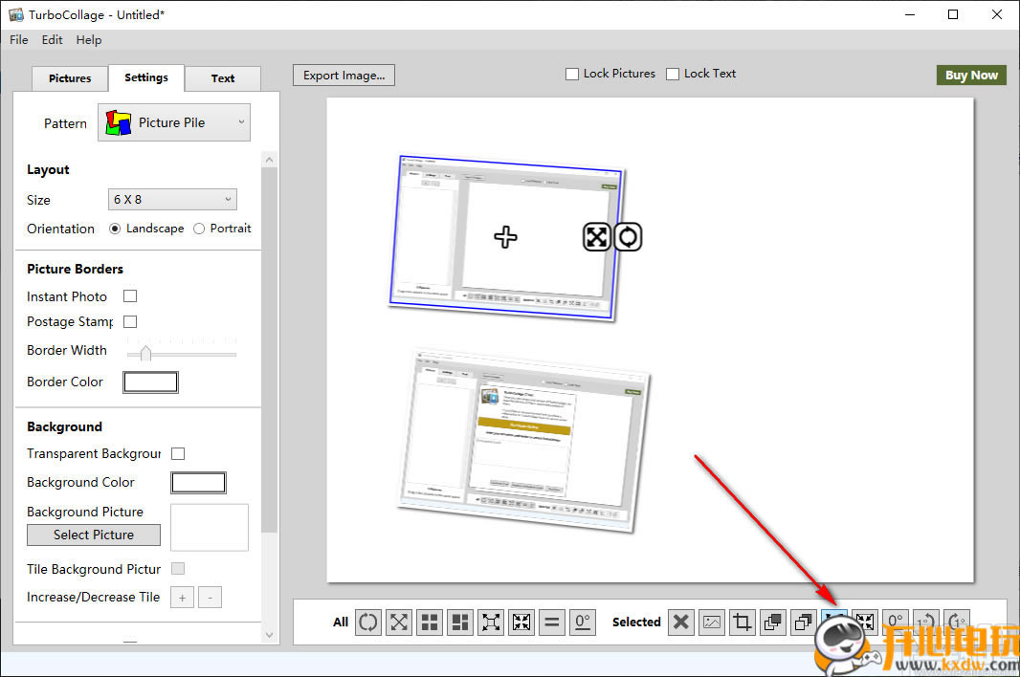Delete the selected picture with X icon
This screenshot has width=1020, height=677.
pos(680,622)
